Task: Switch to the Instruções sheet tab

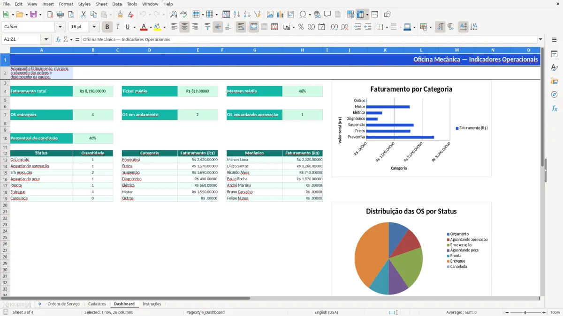Action: [x=152, y=304]
